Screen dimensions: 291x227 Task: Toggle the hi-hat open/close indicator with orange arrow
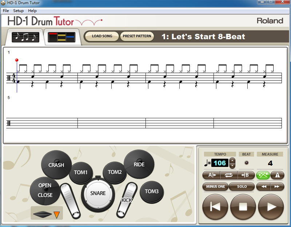click(x=47, y=213)
